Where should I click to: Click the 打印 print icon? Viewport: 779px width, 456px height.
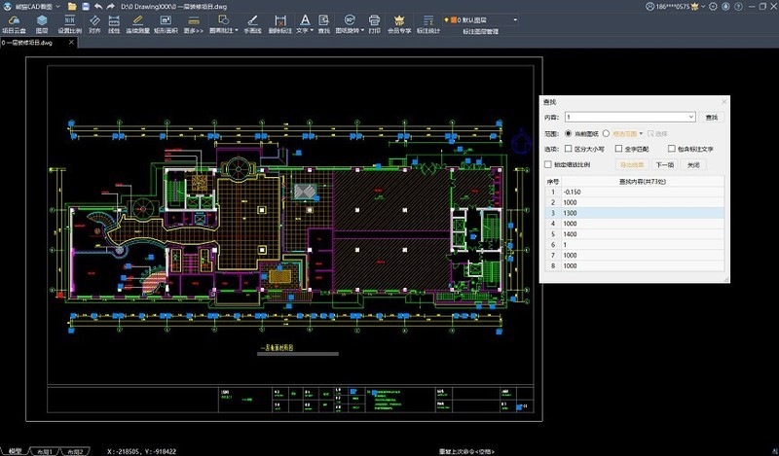tap(374, 22)
